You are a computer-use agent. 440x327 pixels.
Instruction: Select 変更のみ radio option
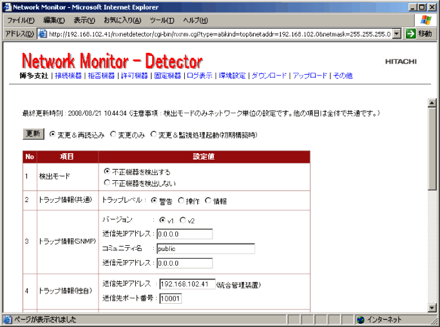coord(113,135)
